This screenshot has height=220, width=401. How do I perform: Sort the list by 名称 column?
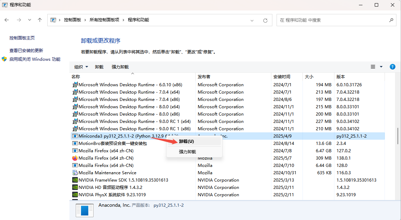click(132, 77)
